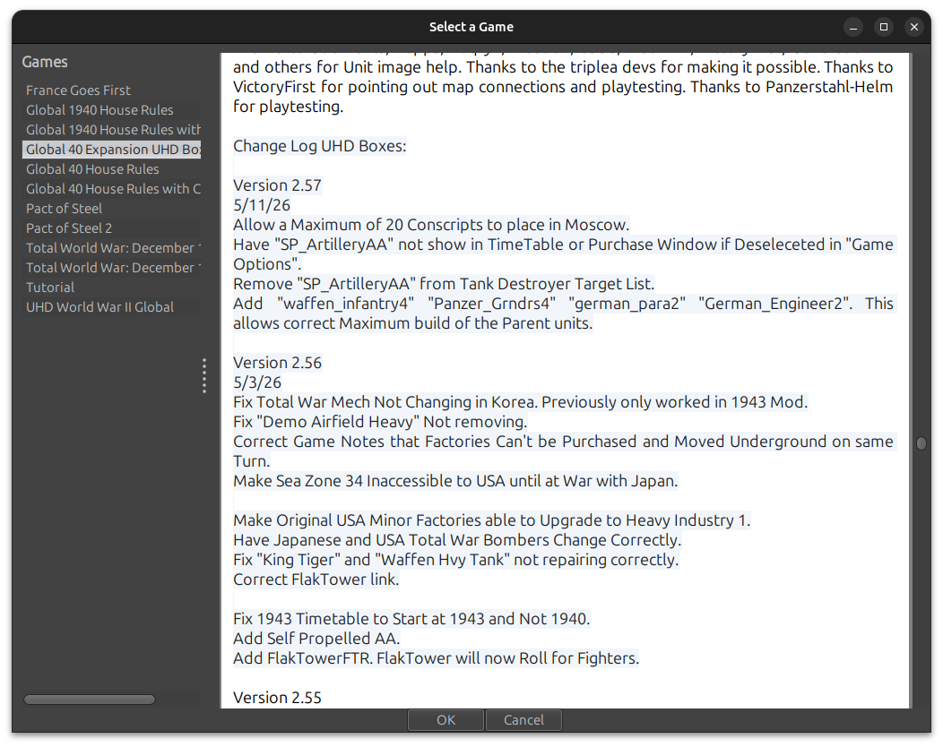Viewport: 943px width, 747px height.
Task: Maximize the Select a Game window
Action: (884, 27)
